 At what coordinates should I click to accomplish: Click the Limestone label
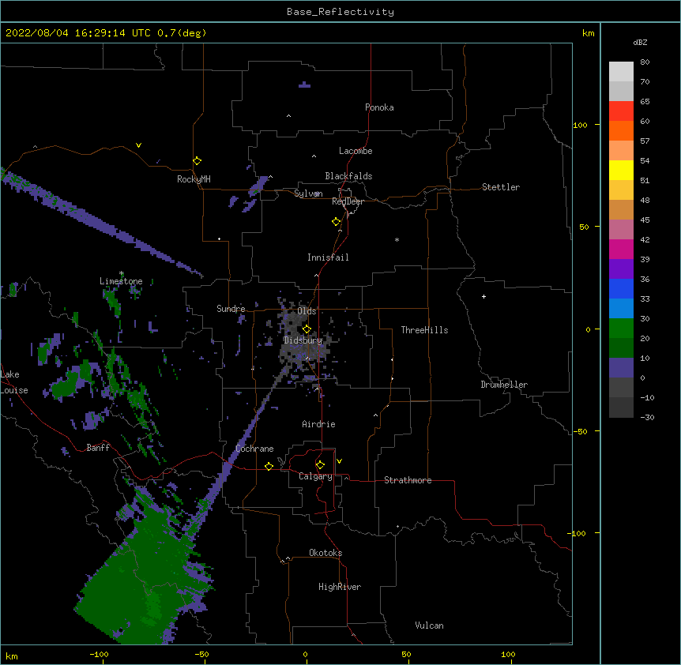click(121, 281)
